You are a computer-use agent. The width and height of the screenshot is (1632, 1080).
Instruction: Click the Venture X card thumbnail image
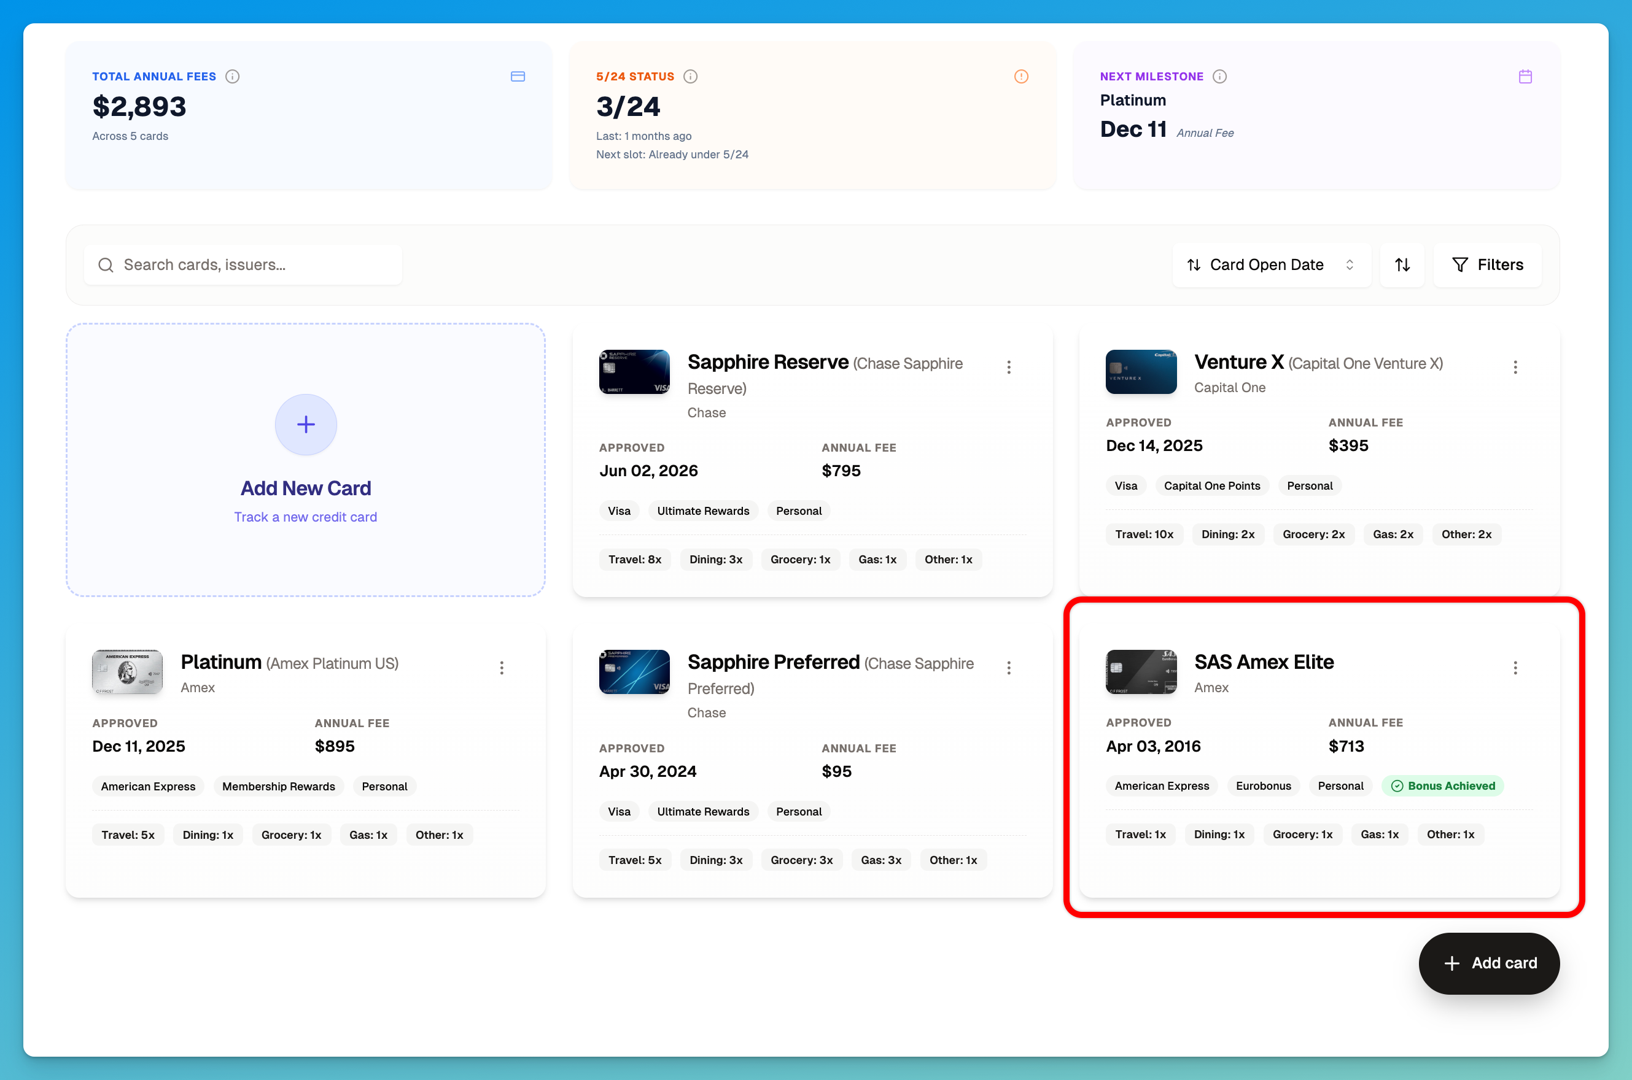[1141, 372]
